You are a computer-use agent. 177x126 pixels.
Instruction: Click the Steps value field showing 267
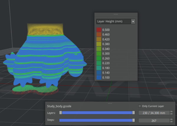[153, 120]
